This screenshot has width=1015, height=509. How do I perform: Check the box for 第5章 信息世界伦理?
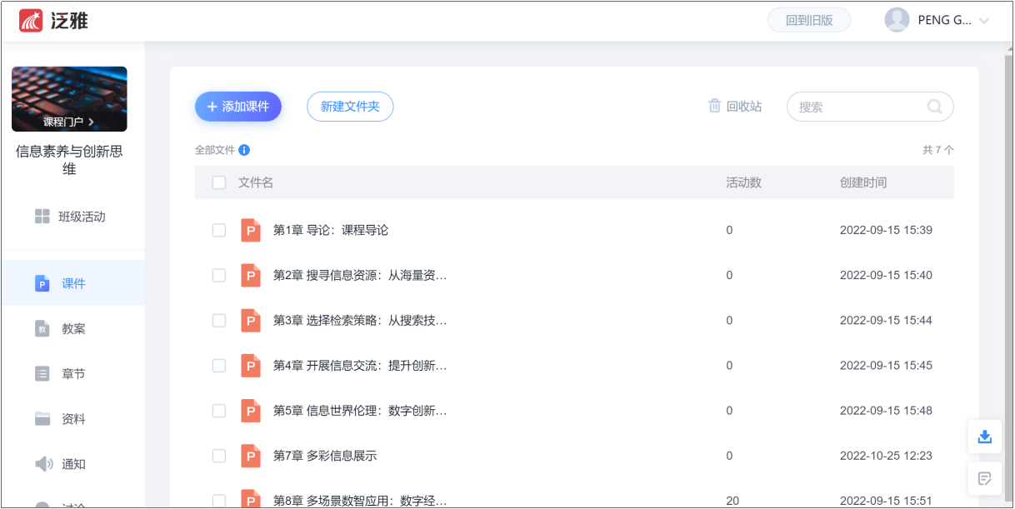[219, 411]
